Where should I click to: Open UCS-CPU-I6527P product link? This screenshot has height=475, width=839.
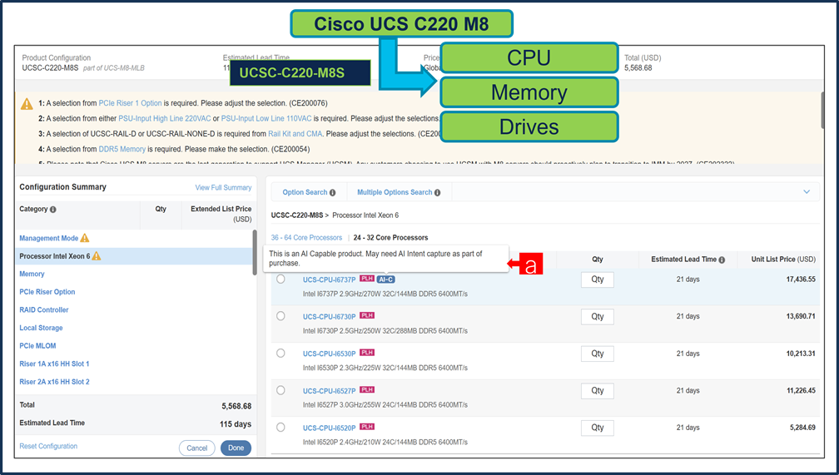tap(329, 391)
